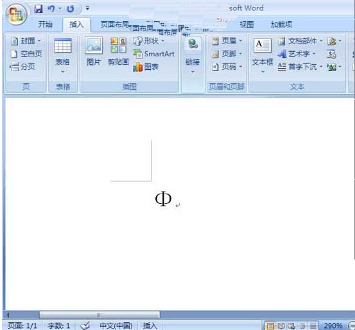Click the zoom out minus button
This screenshot has width=355, height=330.
(x=351, y=326)
